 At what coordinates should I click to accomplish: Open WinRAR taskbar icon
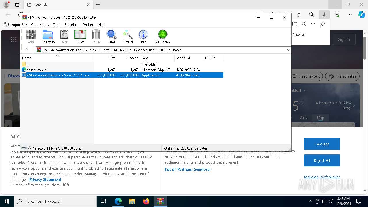coord(160,201)
